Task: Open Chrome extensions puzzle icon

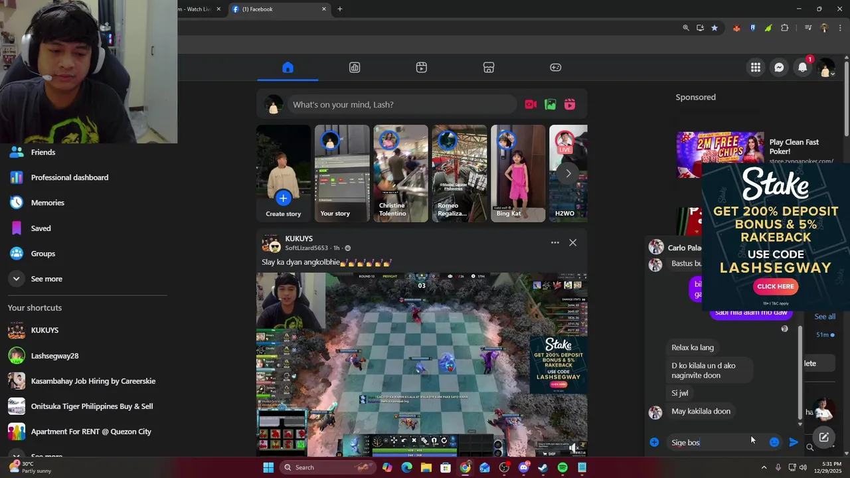Action: 784,28
